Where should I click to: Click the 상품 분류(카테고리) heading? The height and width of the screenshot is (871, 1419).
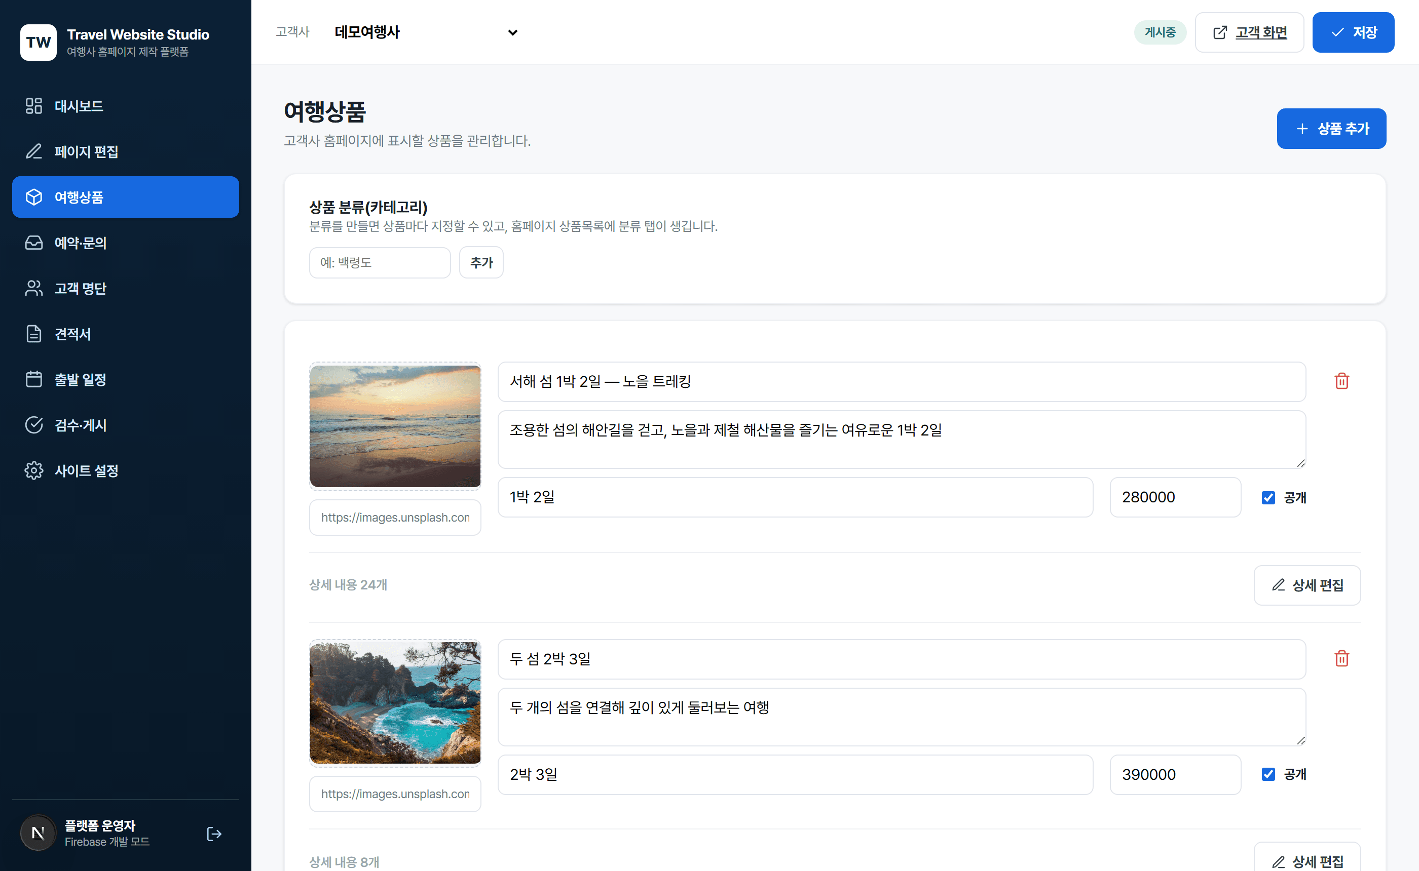click(x=368, y=207)
